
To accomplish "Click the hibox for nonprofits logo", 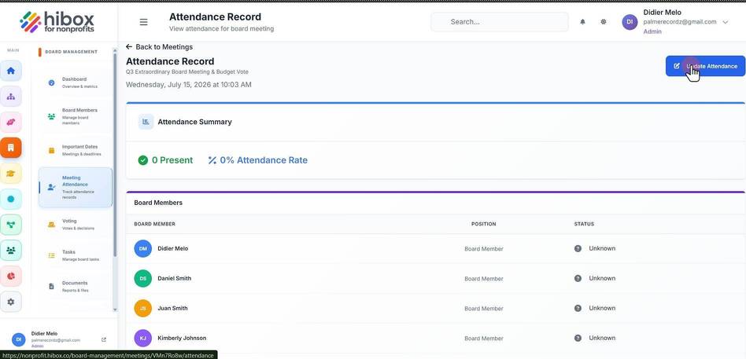I will (57, 21).
